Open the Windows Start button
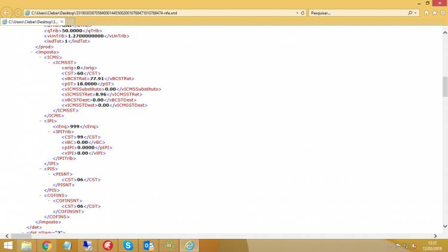This screenshot has height=252, width=448. click(x=8, y=245)
